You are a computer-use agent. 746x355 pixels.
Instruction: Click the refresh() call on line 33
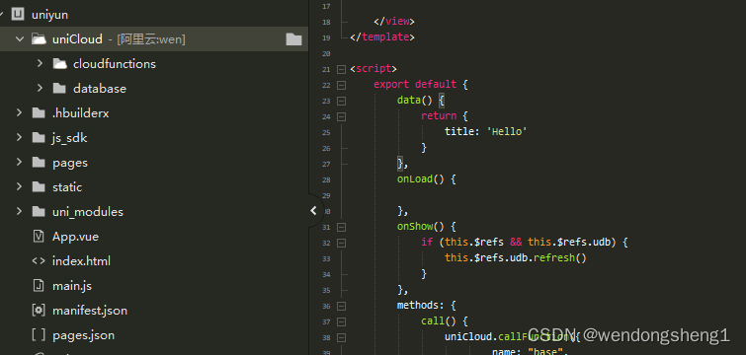click(560, 258)
